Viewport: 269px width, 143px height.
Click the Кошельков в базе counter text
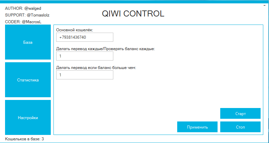[25, 139]
